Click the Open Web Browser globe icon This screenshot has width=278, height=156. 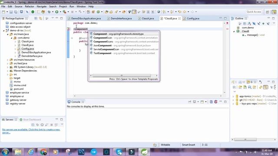coord(159,12)
